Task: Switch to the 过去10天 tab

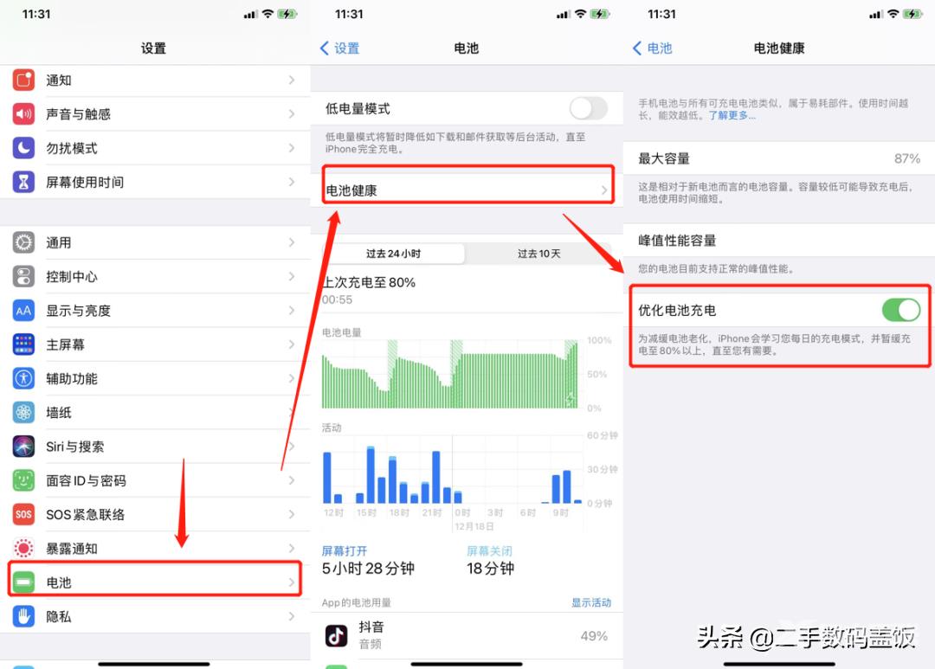Action: pyautogui.click(x=538, y=254)
